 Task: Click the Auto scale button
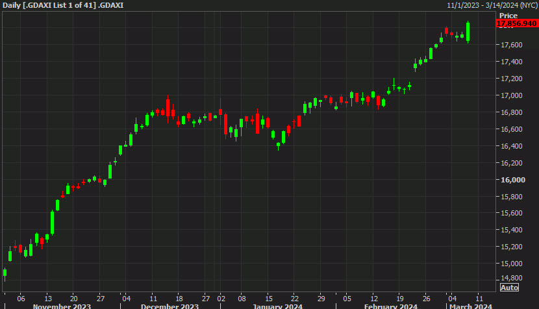[x=509, y=288]
